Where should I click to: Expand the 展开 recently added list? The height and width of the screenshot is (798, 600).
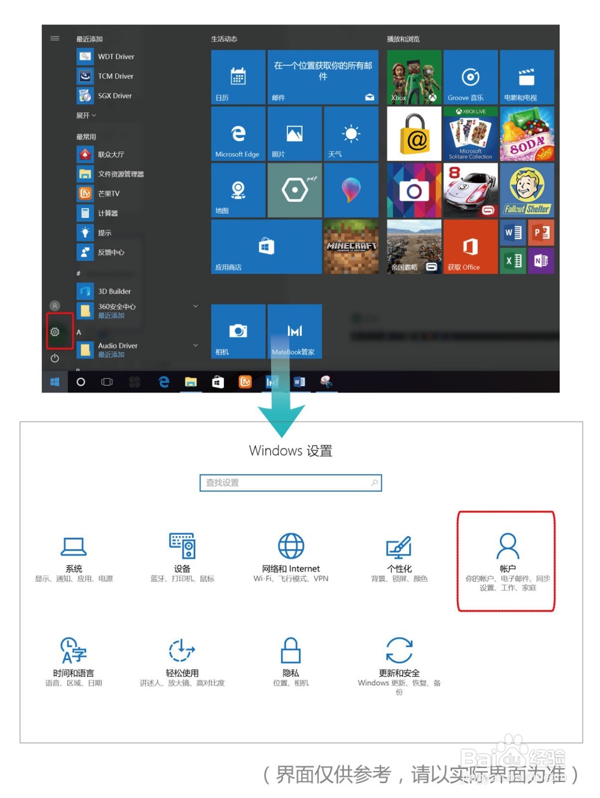(x=86, y=115)
